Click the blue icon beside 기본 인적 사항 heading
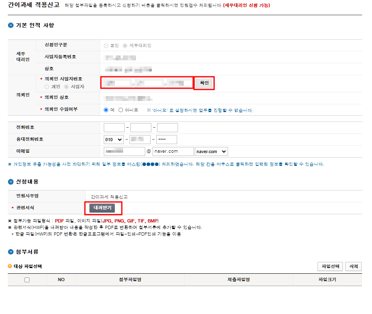Image resolution: width=372 pixels, height=314 pixels. pos(10,25)
